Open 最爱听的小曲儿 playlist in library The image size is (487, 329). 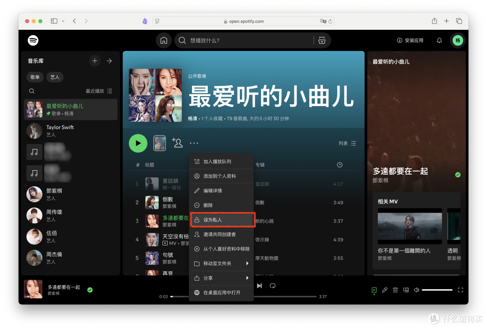71,110
